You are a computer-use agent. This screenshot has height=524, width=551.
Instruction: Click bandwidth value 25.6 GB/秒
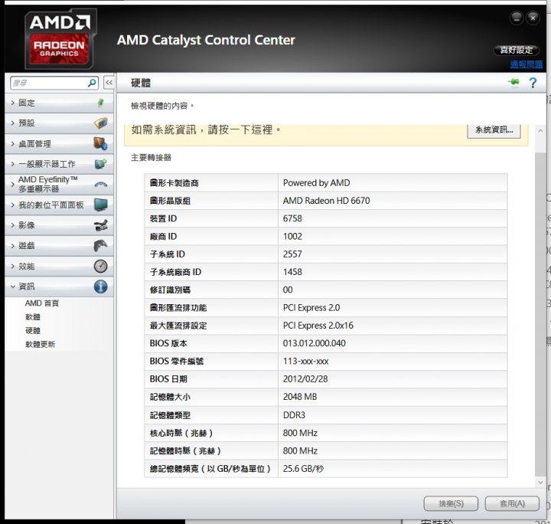click(303, 468)
